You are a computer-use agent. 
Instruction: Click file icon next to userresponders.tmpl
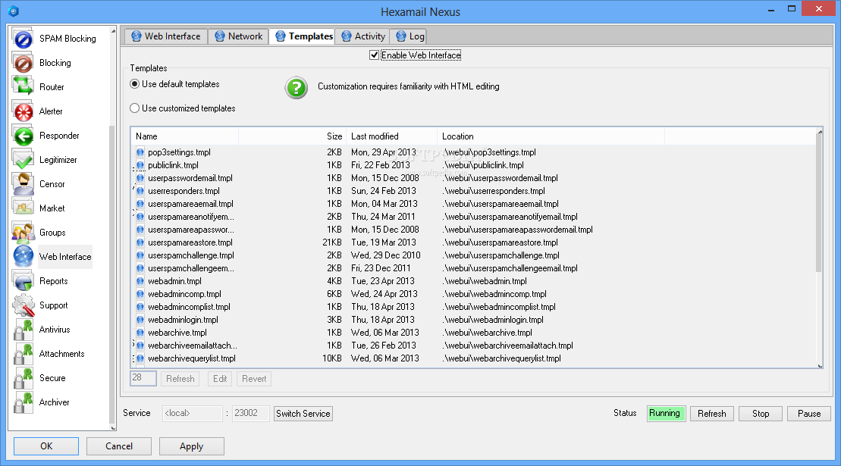(140, 191)
